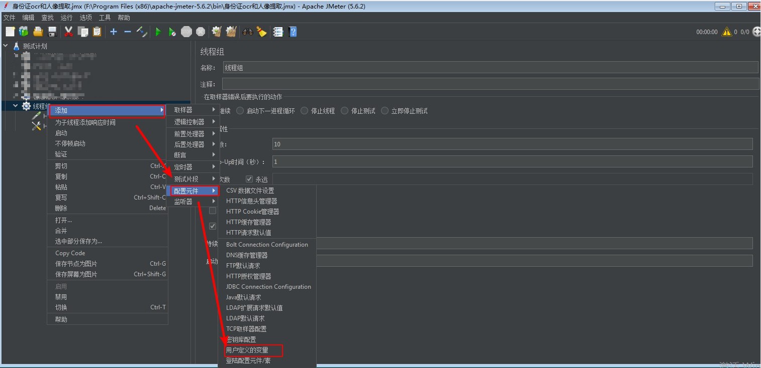The image size is (761, 368).
Task: Start the test with the green arrow
Action: 158,32
